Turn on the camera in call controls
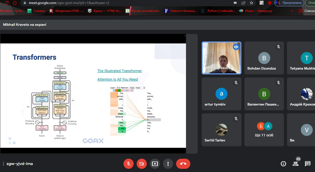315x172 pixels. click(142, 164)
